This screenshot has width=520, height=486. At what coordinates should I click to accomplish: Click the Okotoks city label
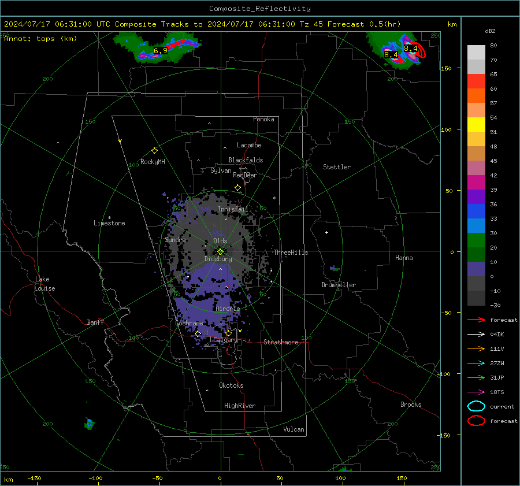pyautogui.click(x=231, y=385)
